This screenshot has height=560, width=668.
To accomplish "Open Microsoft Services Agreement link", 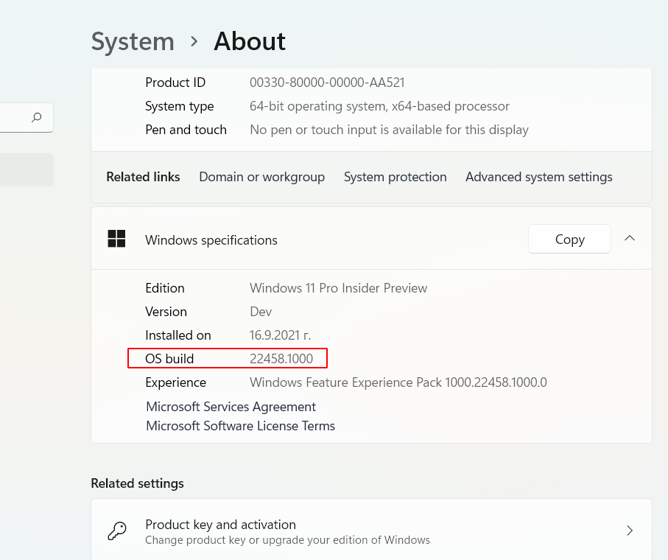I will point(231,407).
